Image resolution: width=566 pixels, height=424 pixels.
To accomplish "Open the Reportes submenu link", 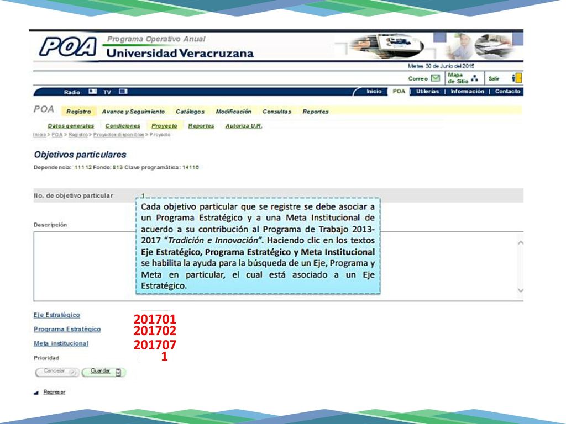I will (201, 126).
